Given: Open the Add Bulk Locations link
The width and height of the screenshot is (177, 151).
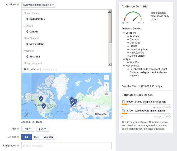Looking at the screenshot, I should coord(33,122).
